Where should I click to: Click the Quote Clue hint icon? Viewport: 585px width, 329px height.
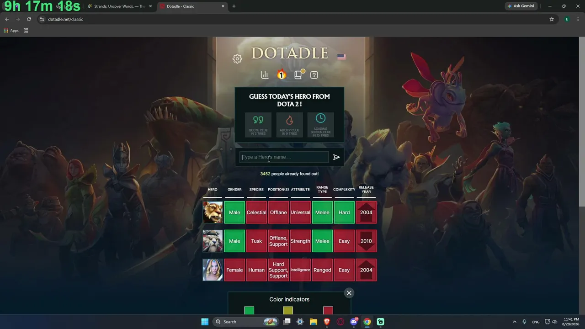point(258,125)
